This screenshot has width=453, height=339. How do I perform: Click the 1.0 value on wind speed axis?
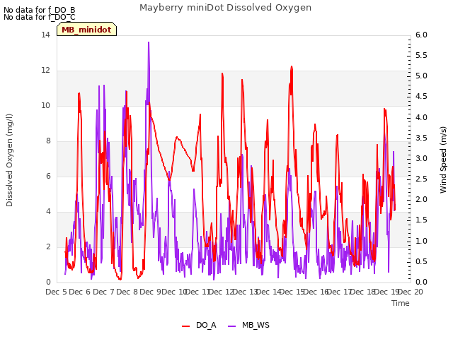(421, 241)
